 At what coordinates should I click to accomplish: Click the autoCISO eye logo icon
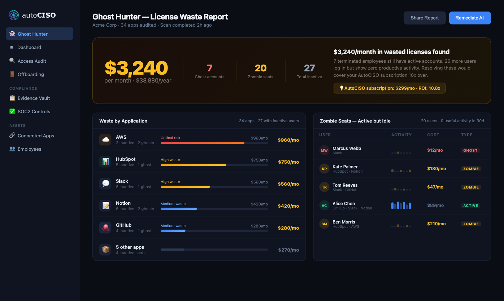pos(14,15)
